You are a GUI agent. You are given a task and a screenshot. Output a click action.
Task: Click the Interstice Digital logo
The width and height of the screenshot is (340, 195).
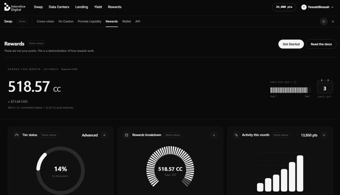(x=14, y=7)
